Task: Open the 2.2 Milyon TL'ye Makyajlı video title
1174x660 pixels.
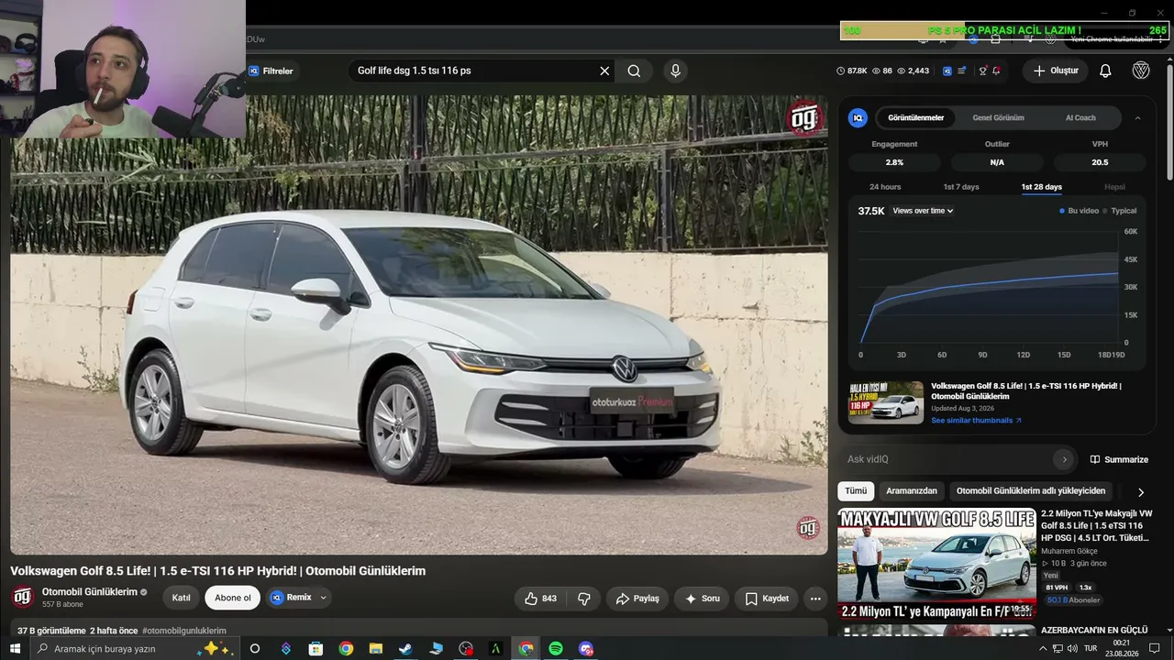Action: click(x=1097, y=526)
